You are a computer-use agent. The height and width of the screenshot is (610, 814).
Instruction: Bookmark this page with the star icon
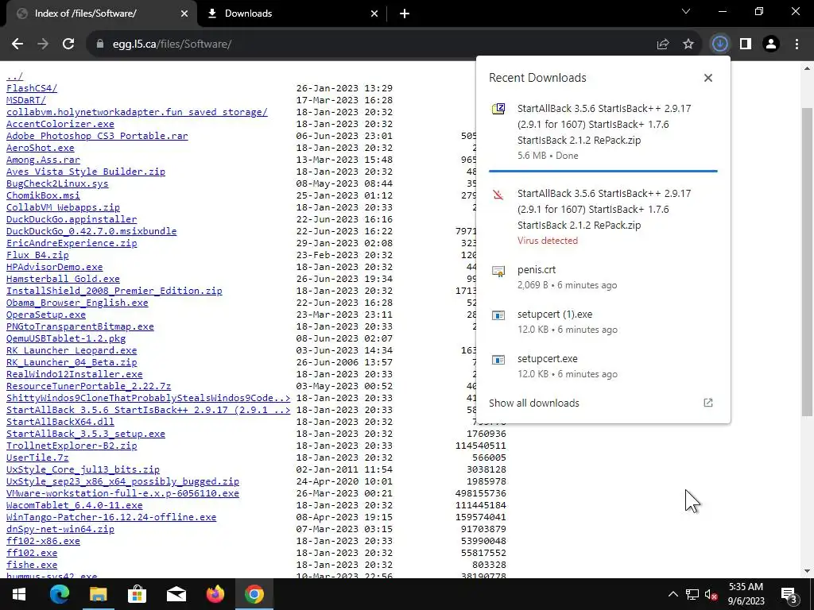point(688,44)
